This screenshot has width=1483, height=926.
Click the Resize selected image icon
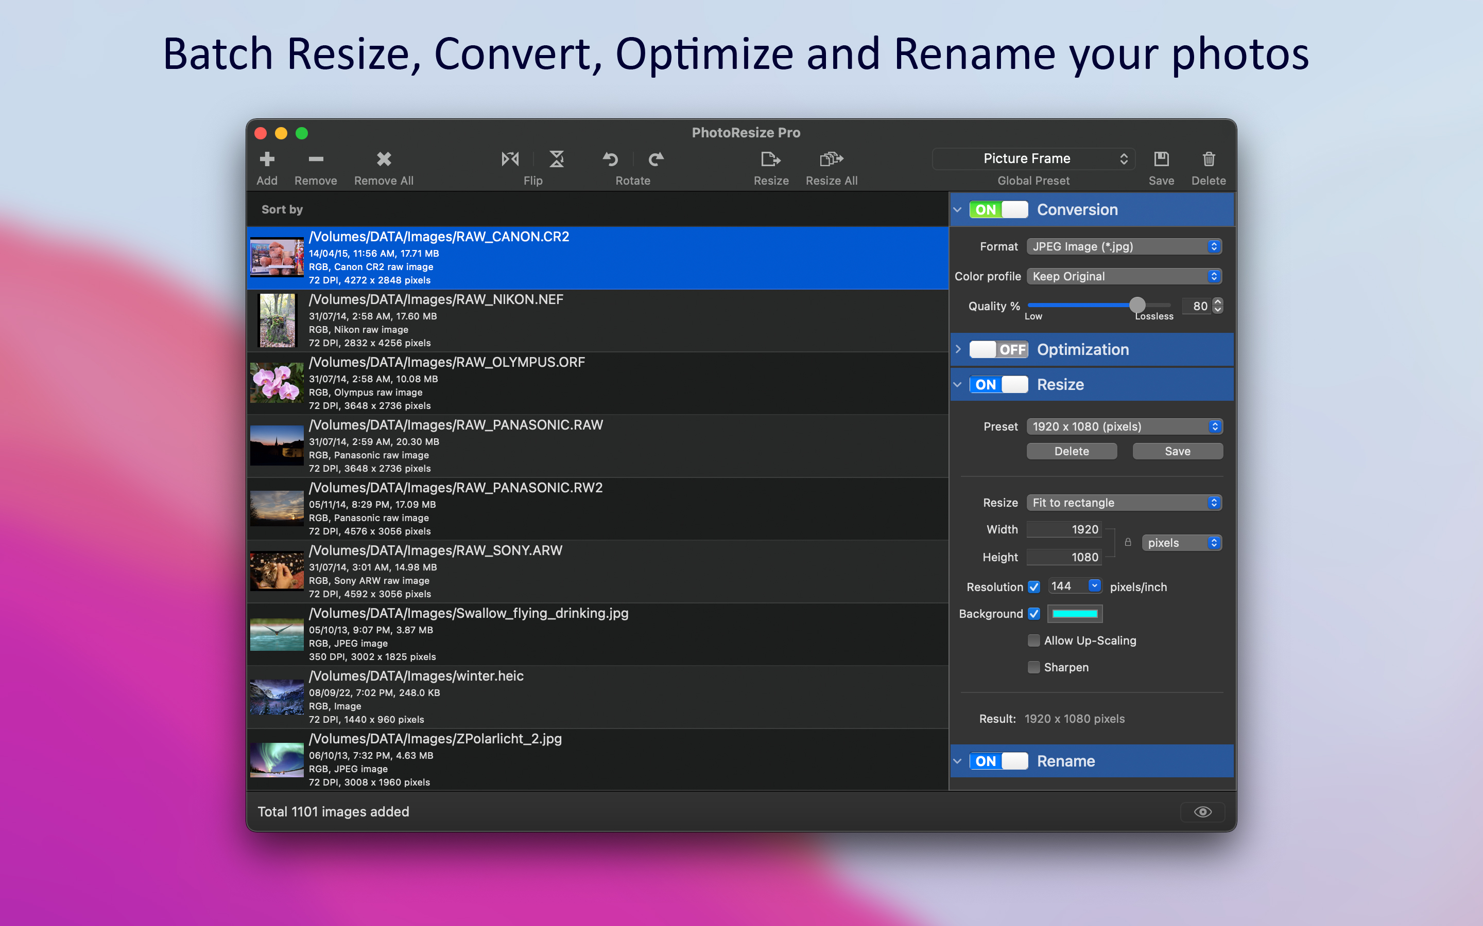pos(770,159)
